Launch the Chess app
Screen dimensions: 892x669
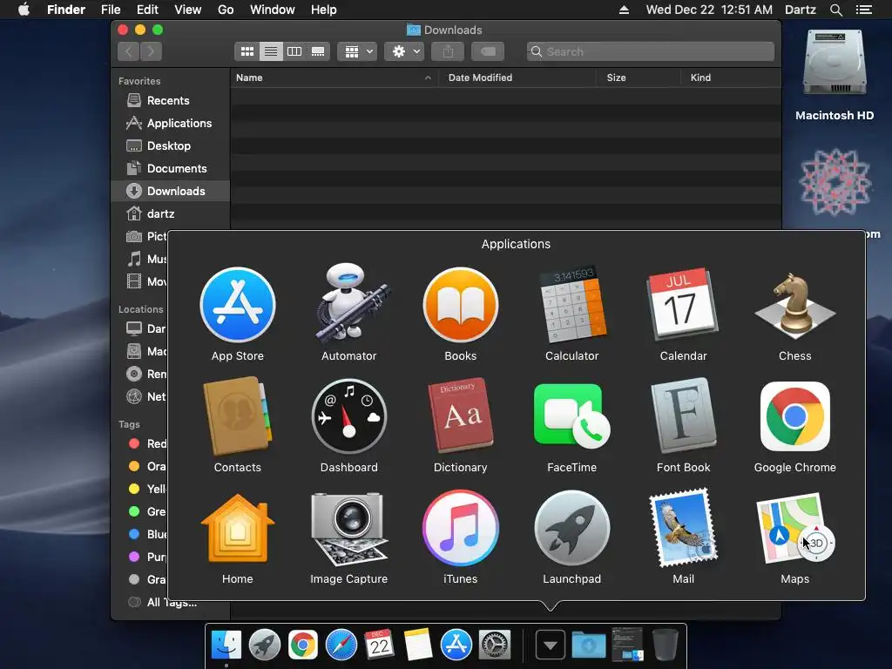pyautogui.click(x=794, y=305)
